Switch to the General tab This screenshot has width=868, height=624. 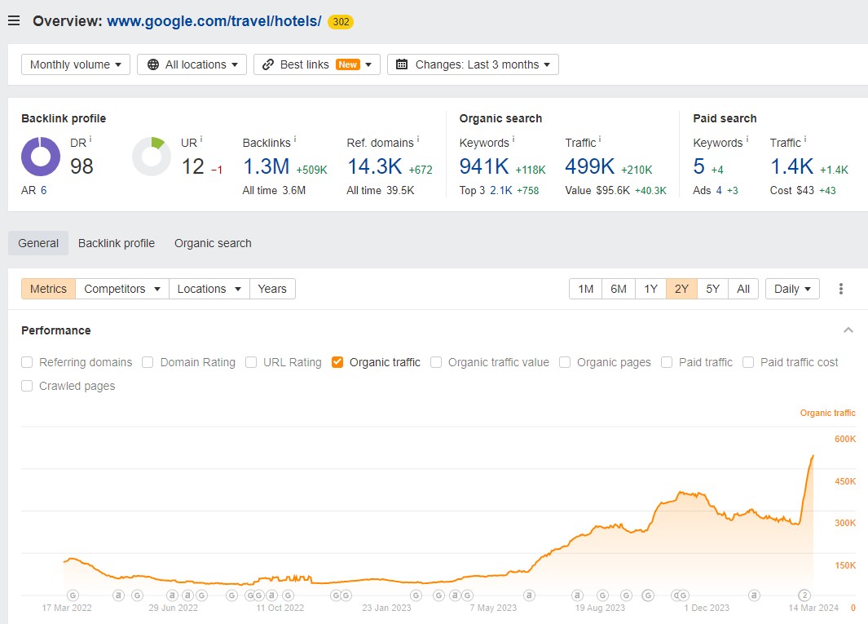point(38,243)
